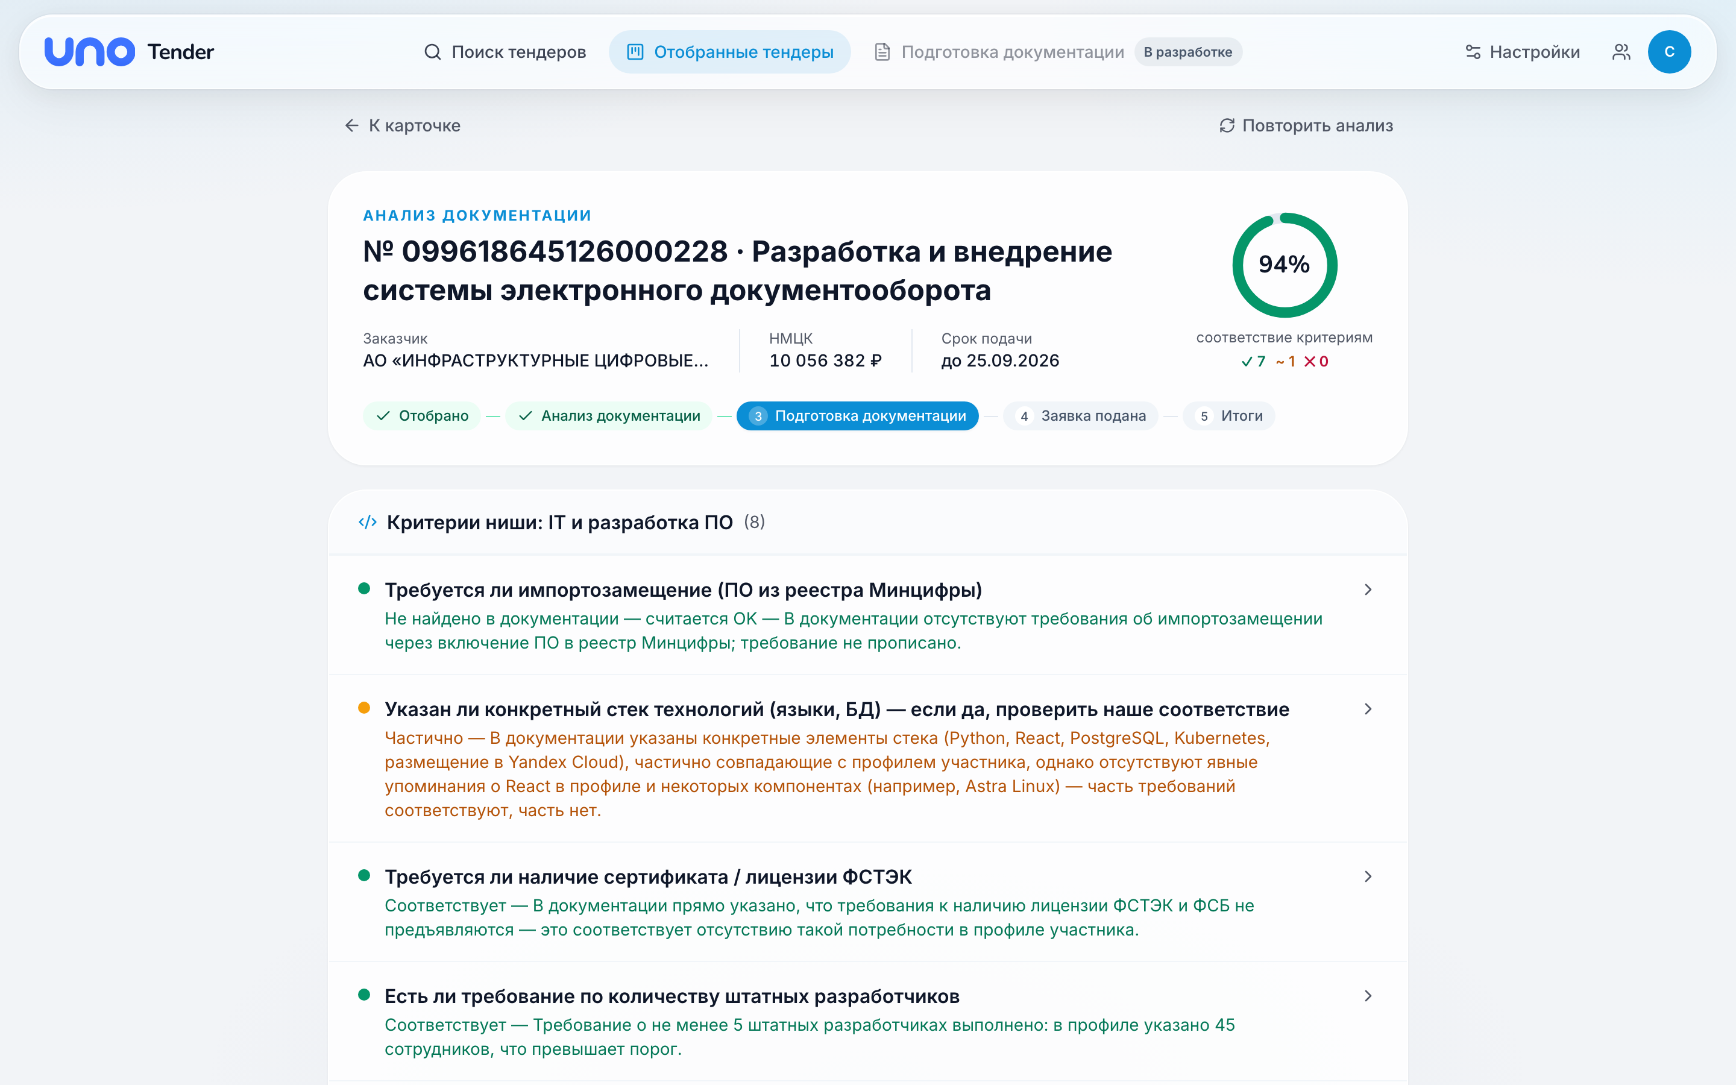Click the magnifier icon beside Поиск тендеров
The image size is (1736, 1085).
pos(432,52)
